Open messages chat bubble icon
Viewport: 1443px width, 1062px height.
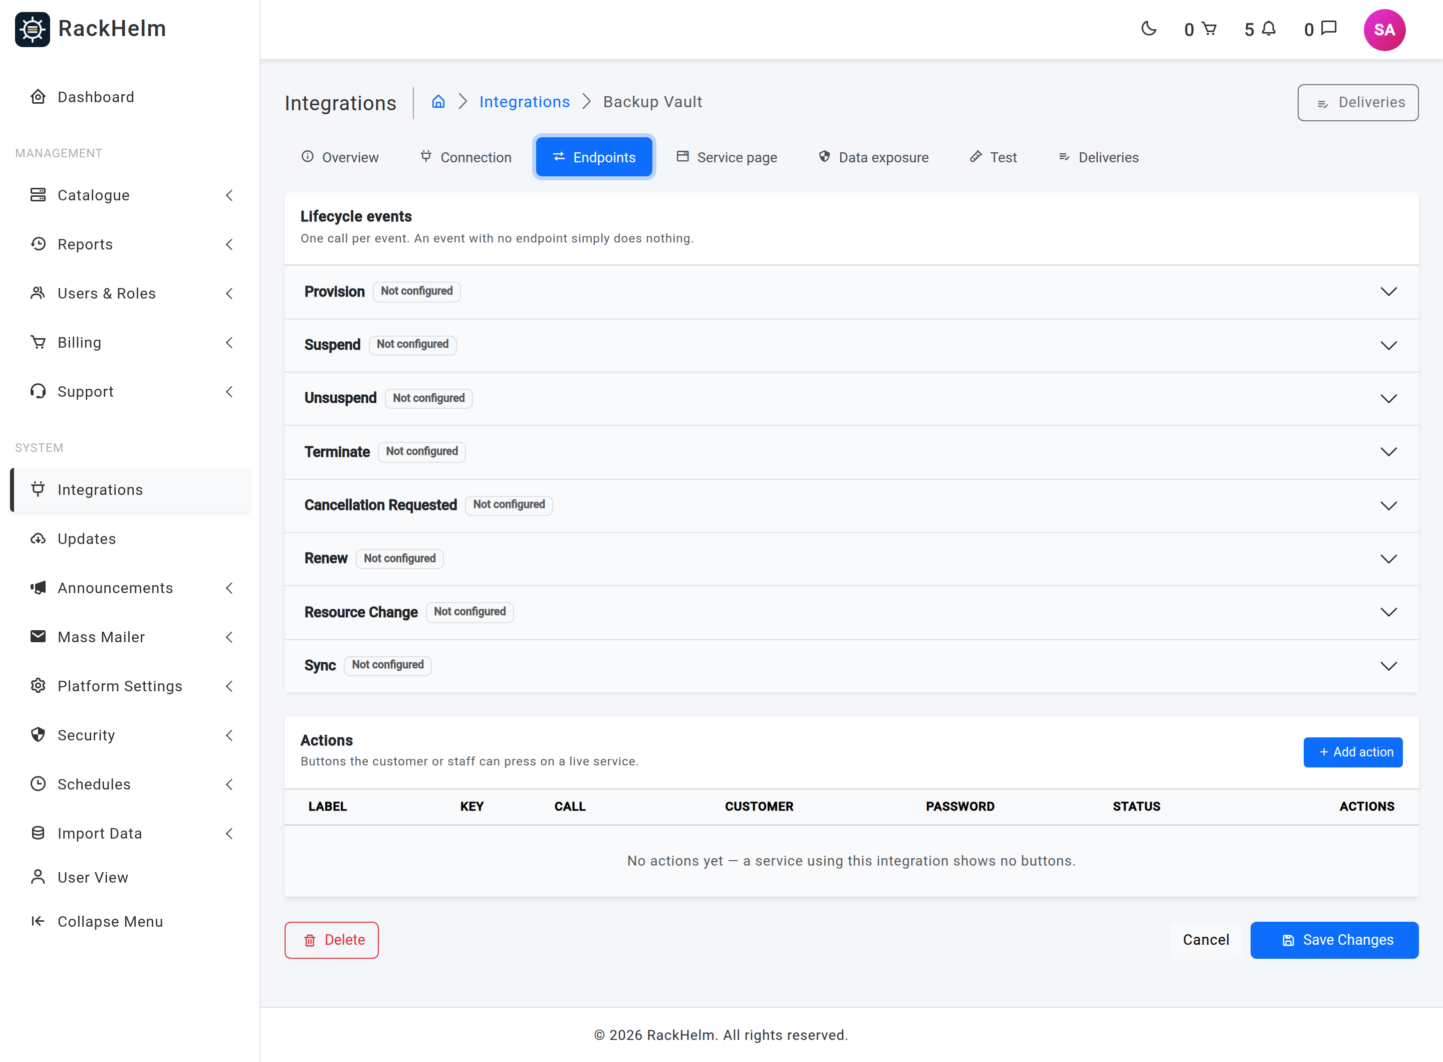1329,29
